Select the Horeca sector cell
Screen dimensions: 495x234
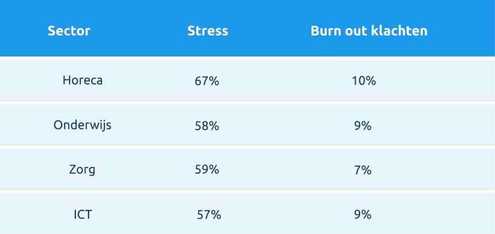point(82,80)
